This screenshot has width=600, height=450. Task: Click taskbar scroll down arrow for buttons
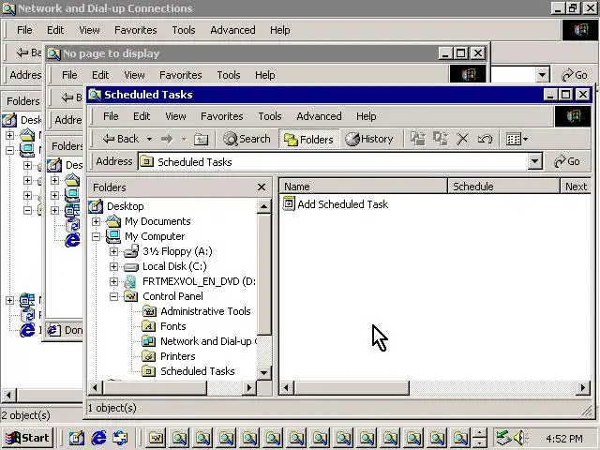point(480,442)
